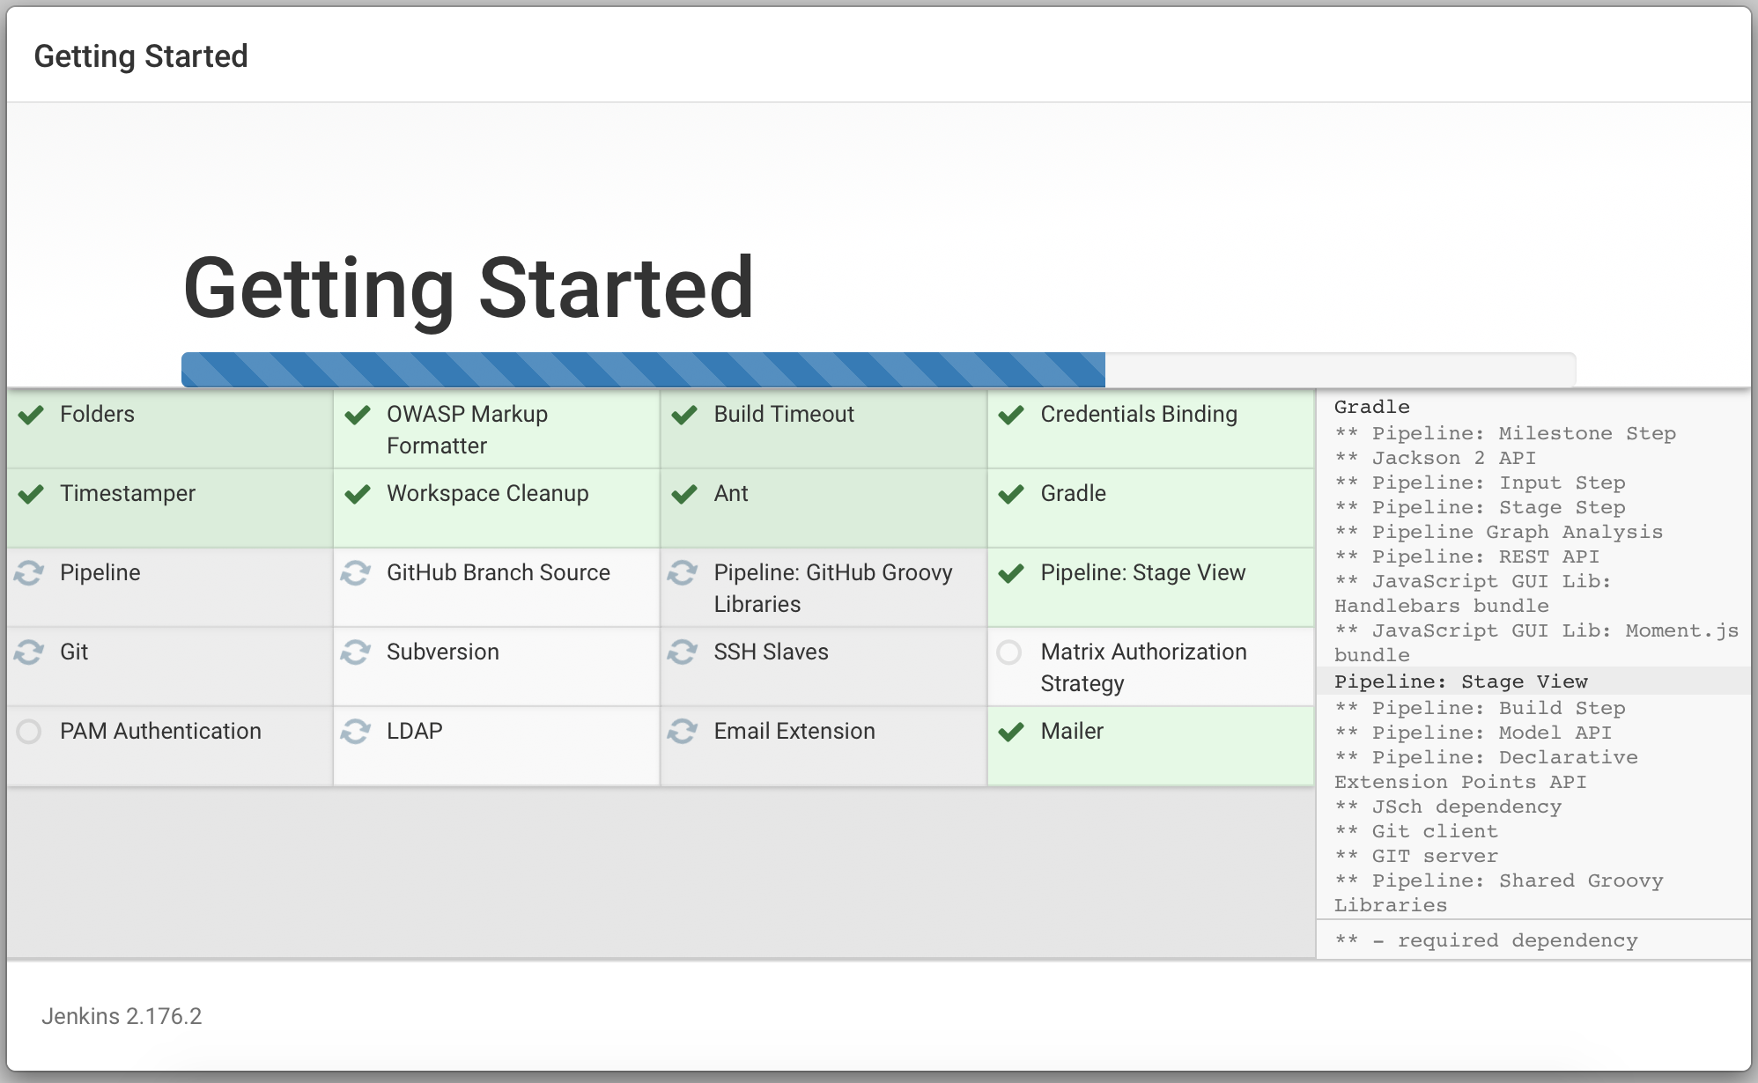
Task: Click the checkmark beside OWASP Markup Formatter
Action: click(x=358, y=415)
